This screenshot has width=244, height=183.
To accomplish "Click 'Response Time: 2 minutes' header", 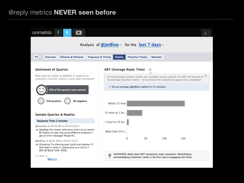I will coord(65,121).
